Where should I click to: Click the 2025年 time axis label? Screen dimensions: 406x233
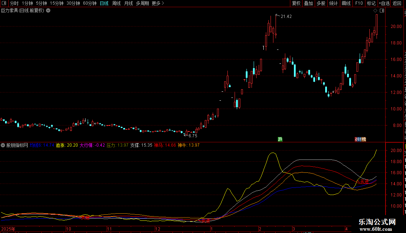[8, 229]
